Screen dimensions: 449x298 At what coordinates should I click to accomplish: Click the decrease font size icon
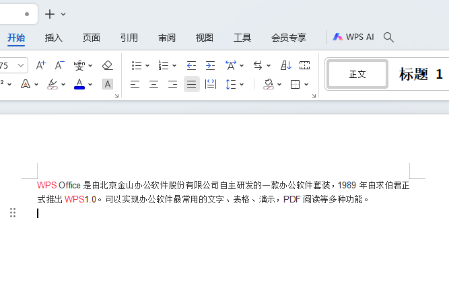(x=59, y=65)
